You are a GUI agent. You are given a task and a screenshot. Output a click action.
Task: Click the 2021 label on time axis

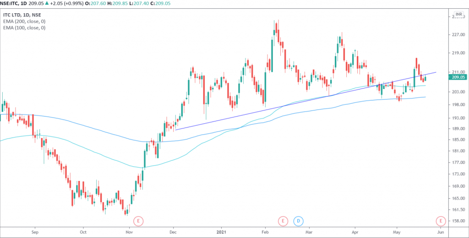(x=222, y=232)
